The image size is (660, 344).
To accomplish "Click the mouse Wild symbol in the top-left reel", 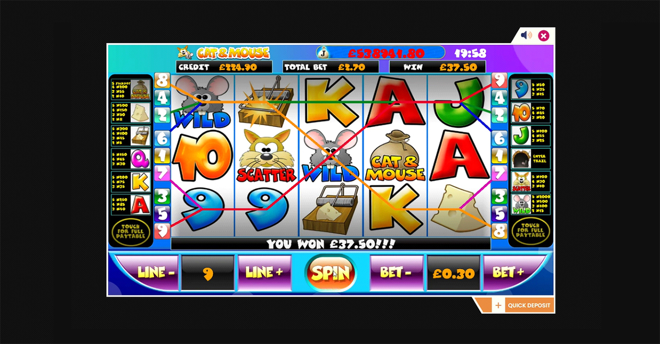I will 203,102.
